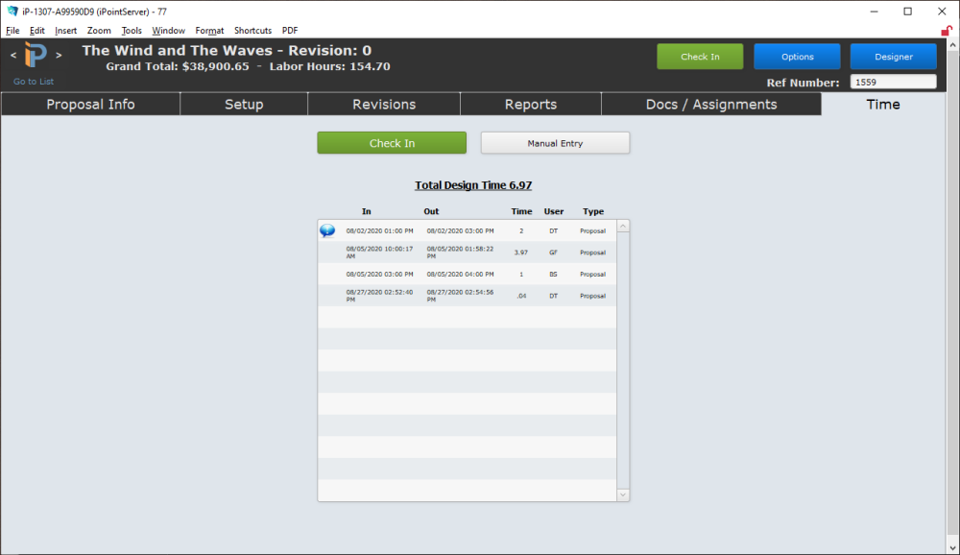Go to next record with right arrow
The width and height of the screenshot is (960, 555).
(x=59, y=55)
